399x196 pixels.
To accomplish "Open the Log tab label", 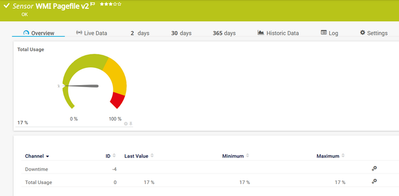I will [x=333, y=33].
